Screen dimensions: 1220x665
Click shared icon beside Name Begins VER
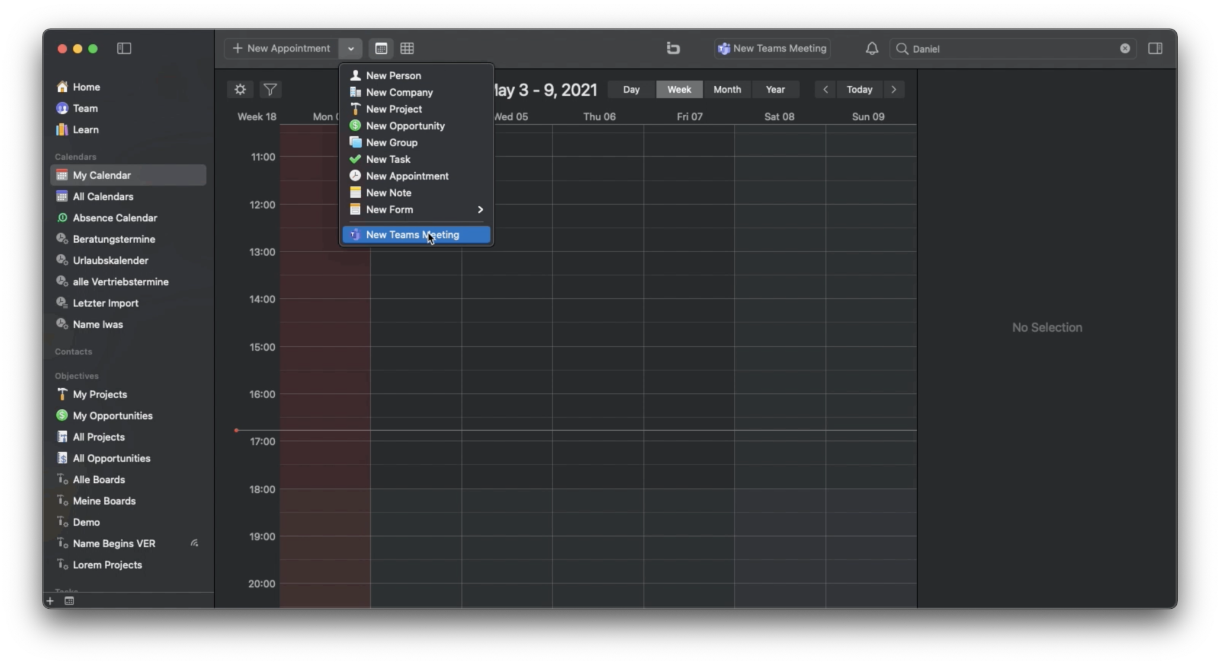click(x=194, y=543)
